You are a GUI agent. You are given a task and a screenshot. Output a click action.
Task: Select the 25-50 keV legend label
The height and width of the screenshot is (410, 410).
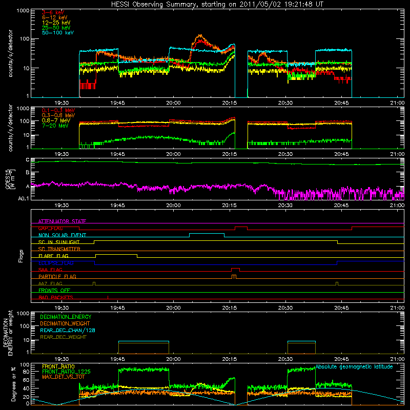pos(56,28)
